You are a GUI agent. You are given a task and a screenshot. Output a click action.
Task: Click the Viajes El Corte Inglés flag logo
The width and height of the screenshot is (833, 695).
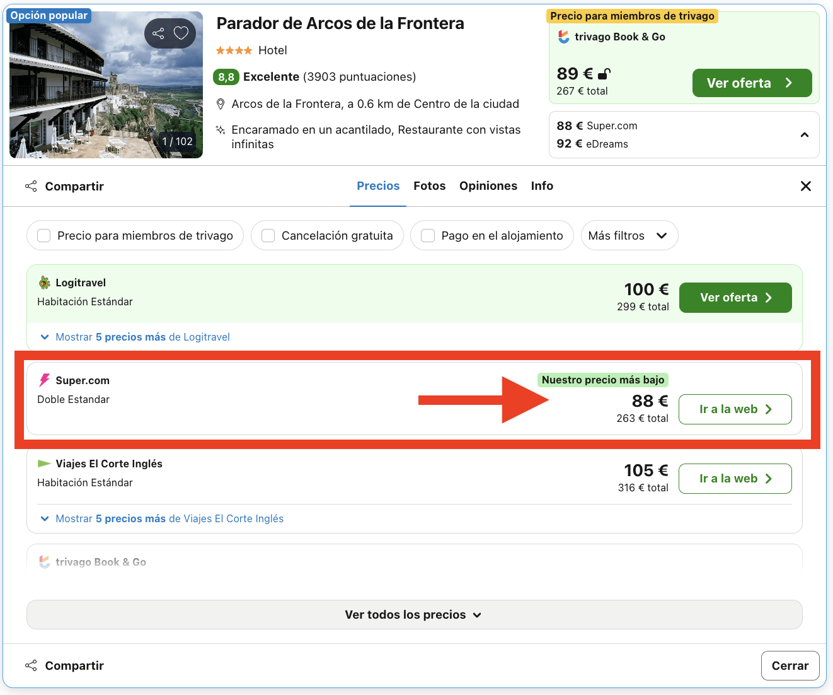coord(43,463)
